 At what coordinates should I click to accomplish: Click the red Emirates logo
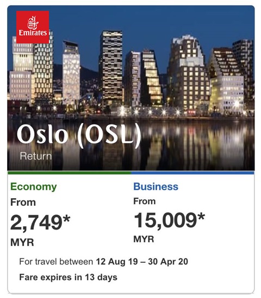[33, 27]
